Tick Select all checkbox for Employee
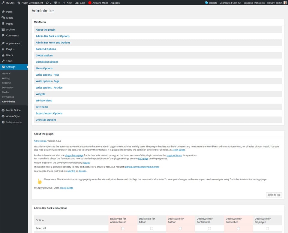This screenshot has width=288, height=233. coord(267,228)
